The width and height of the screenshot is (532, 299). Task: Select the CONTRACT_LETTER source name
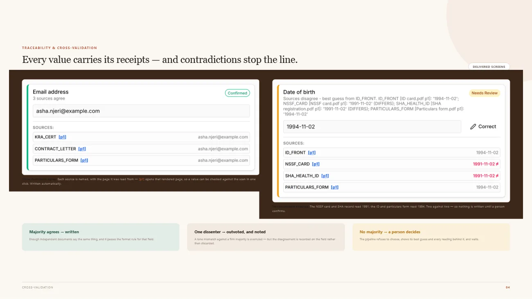pyautogui.click(x=55, y=149)
